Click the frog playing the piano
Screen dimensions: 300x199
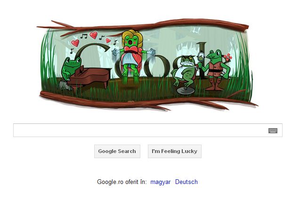pos(70,68)
